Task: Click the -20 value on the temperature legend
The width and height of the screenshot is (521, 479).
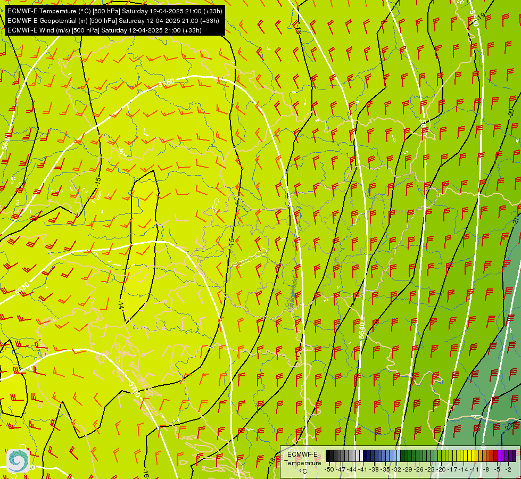Action: coord(441,469)
